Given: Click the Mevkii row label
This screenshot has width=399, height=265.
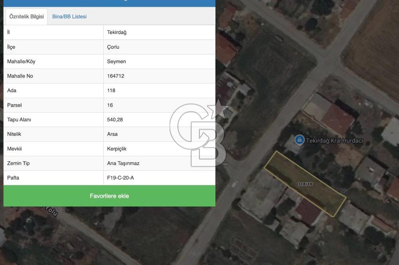Looking at the screenshot, I should point(14,149).
